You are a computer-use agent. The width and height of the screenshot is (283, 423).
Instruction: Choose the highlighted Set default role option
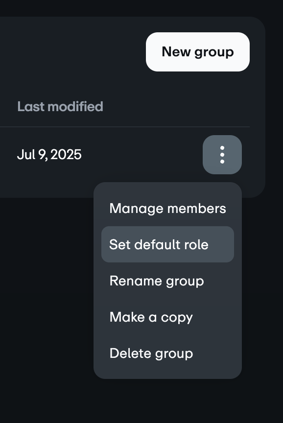167,244
